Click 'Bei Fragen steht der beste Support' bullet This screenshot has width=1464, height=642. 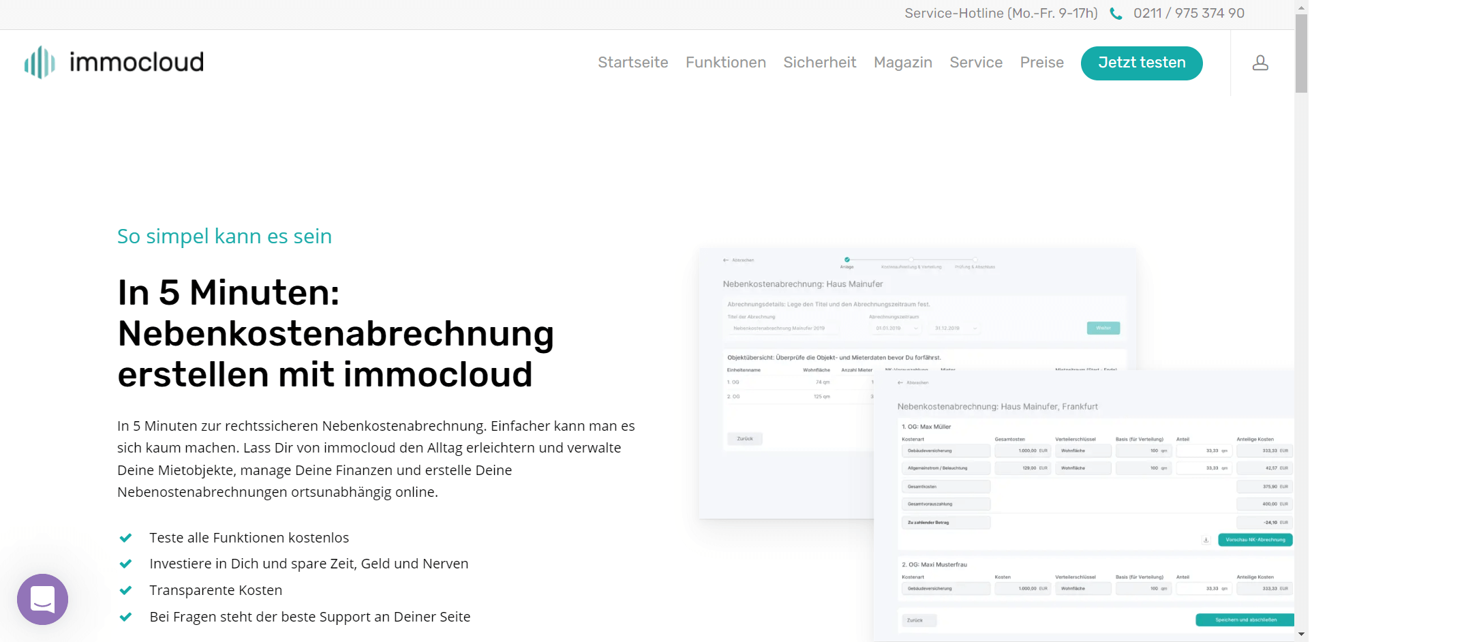tap(309, 617)
